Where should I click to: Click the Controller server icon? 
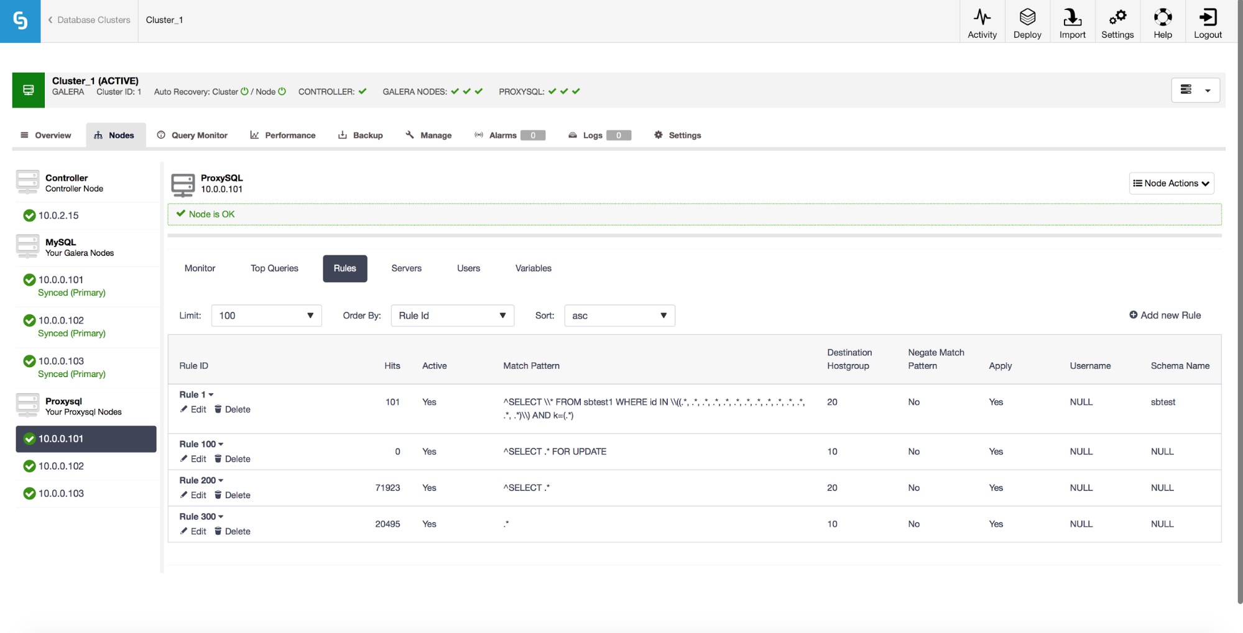27,182
